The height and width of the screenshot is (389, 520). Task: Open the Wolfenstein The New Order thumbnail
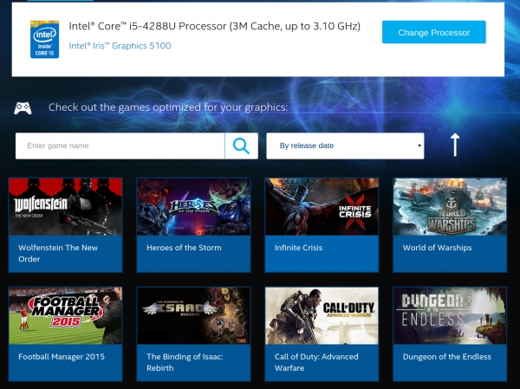(65, 207)
